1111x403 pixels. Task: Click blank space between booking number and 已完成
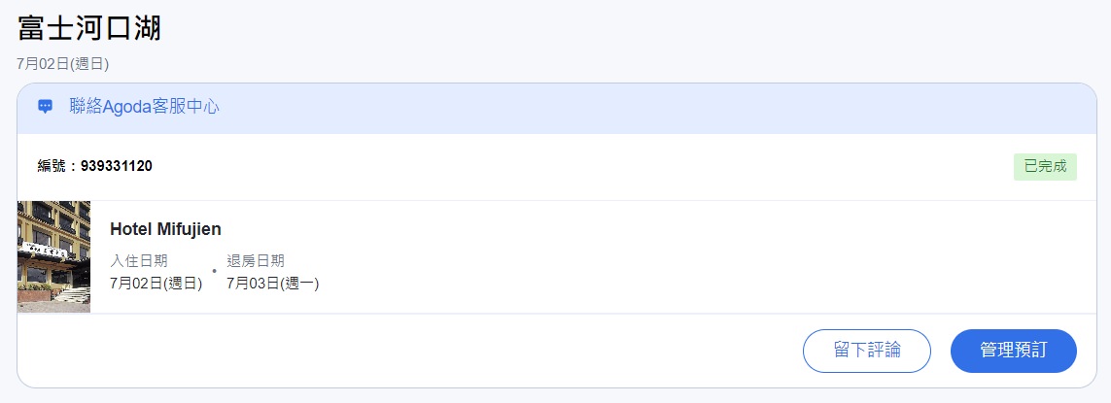(583, 166)
